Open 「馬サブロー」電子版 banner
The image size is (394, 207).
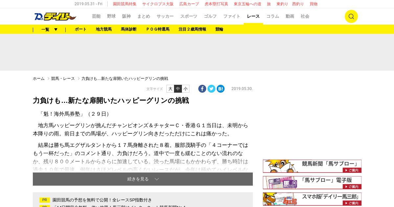(x=312, y=183)
